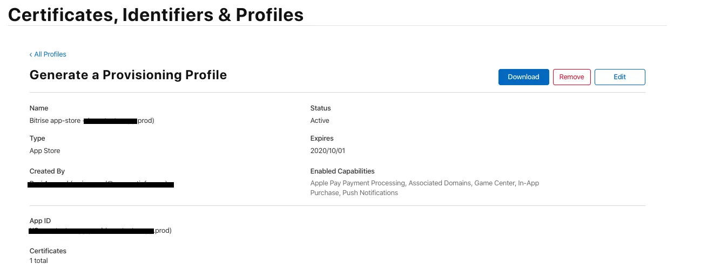
Task: Go back to All Profiles
Action: [50, 54]
